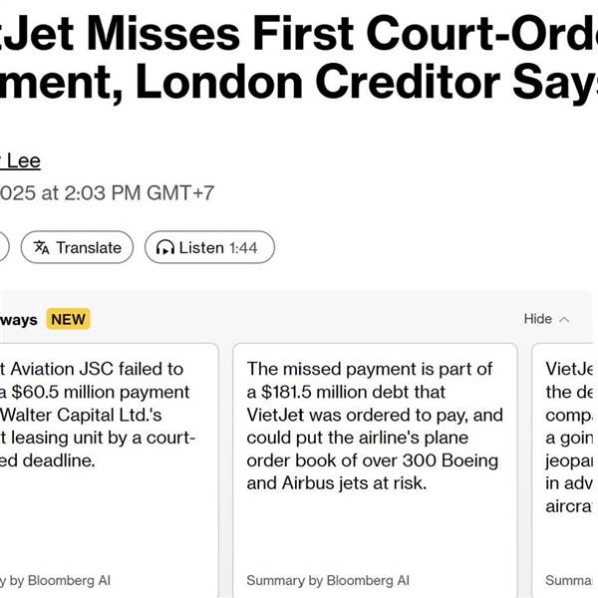
Task: Select the $181.5 million debt summary card
Action: coord(376,470)
